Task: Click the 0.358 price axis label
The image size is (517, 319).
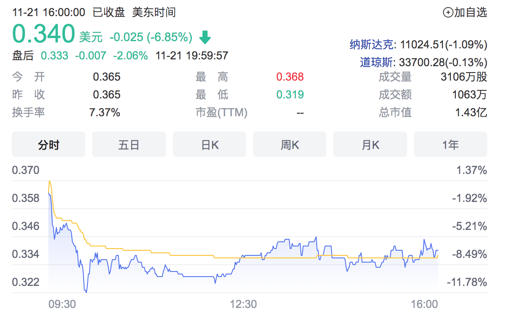Action: pos(25,198)
